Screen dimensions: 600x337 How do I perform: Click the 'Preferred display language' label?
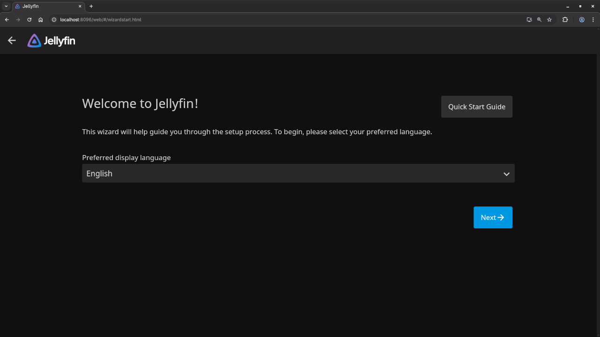(x=126, y=158)
